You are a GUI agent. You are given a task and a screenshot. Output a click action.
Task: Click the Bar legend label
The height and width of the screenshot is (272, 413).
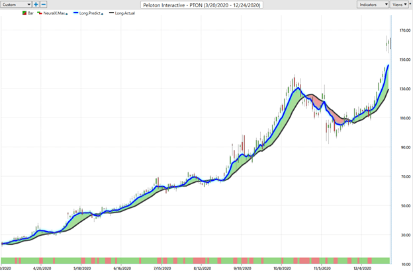(30, 13)
